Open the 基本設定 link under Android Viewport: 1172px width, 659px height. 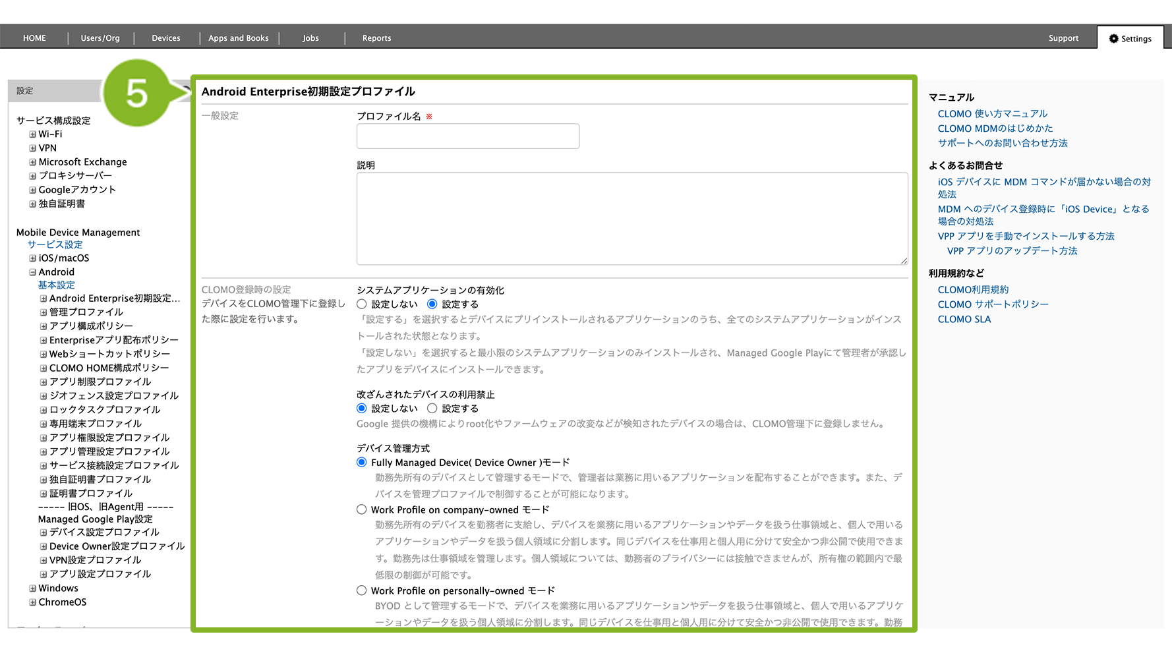56,285
